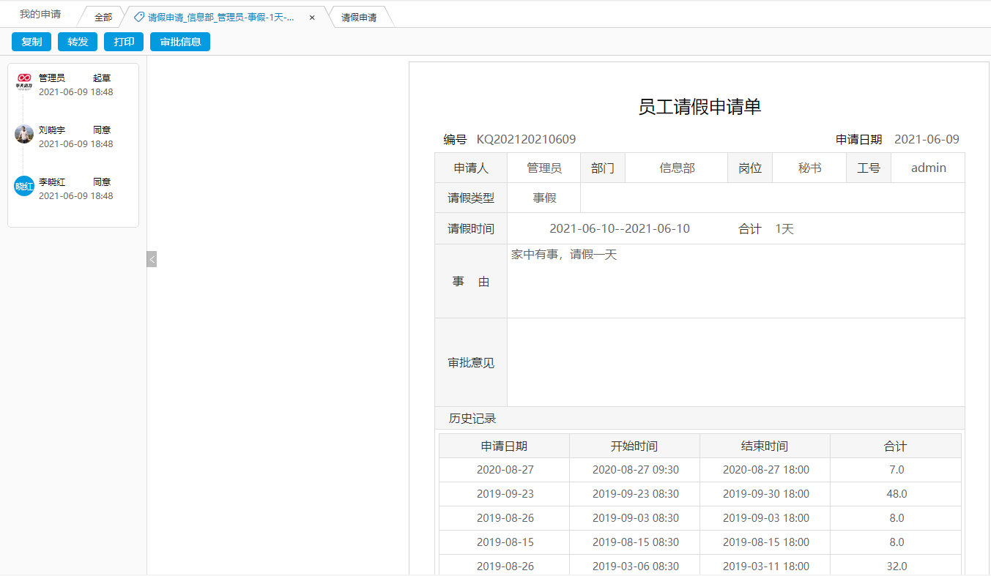Click 李晓红 blue circle avatar
The height and width of the screenshot is (576, 991).
(24, 186)
